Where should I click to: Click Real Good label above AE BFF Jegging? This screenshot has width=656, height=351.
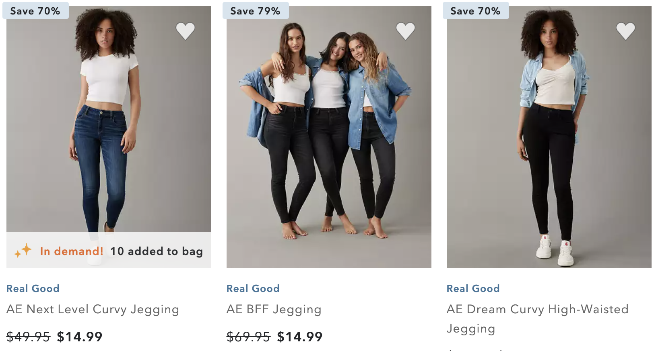coord(253,288)
